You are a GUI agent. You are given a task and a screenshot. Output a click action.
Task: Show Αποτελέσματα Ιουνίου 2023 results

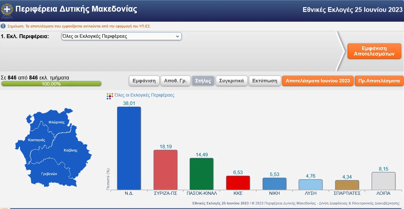tap(318, 81)
